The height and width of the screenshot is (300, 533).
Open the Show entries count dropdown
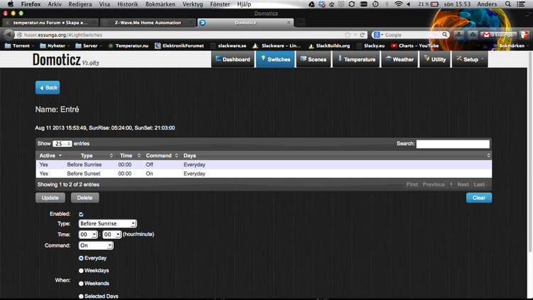point(63,144)
